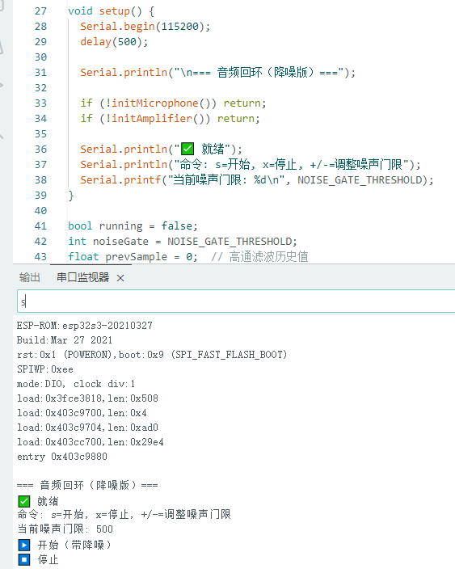Screen dimensions: 455x569
Task: Click the Serial.printf 当前噪声门限 code line
Action: pyautogui.click(x=257, y=180)
